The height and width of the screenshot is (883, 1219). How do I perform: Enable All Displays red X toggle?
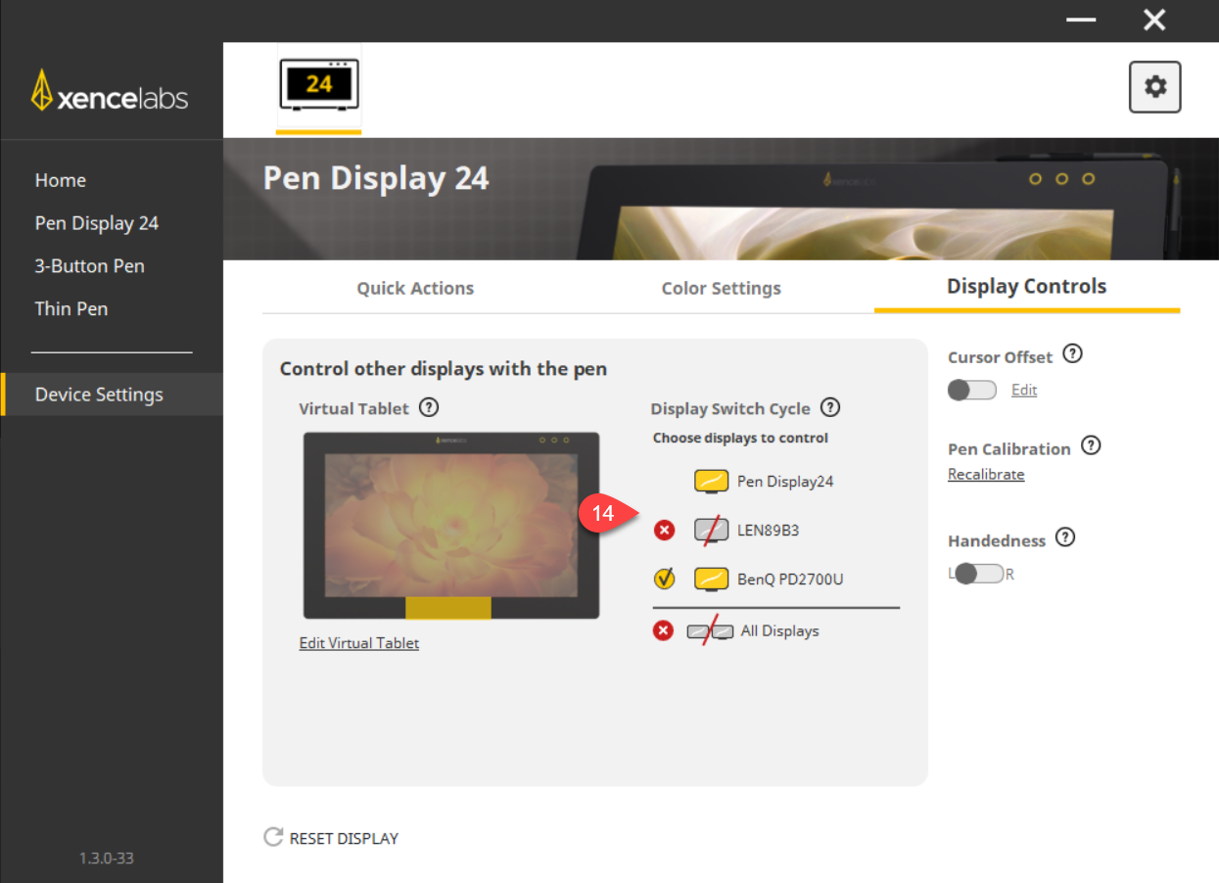click(x=664, y=631)
